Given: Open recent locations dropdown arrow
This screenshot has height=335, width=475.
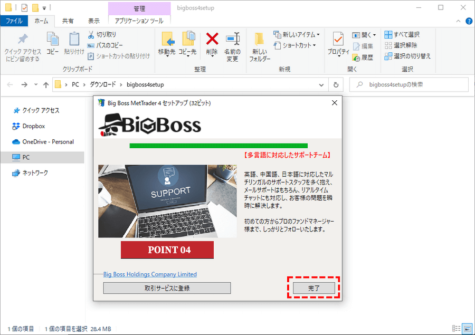Looking at the screenshot, I should tap(36, 84).
